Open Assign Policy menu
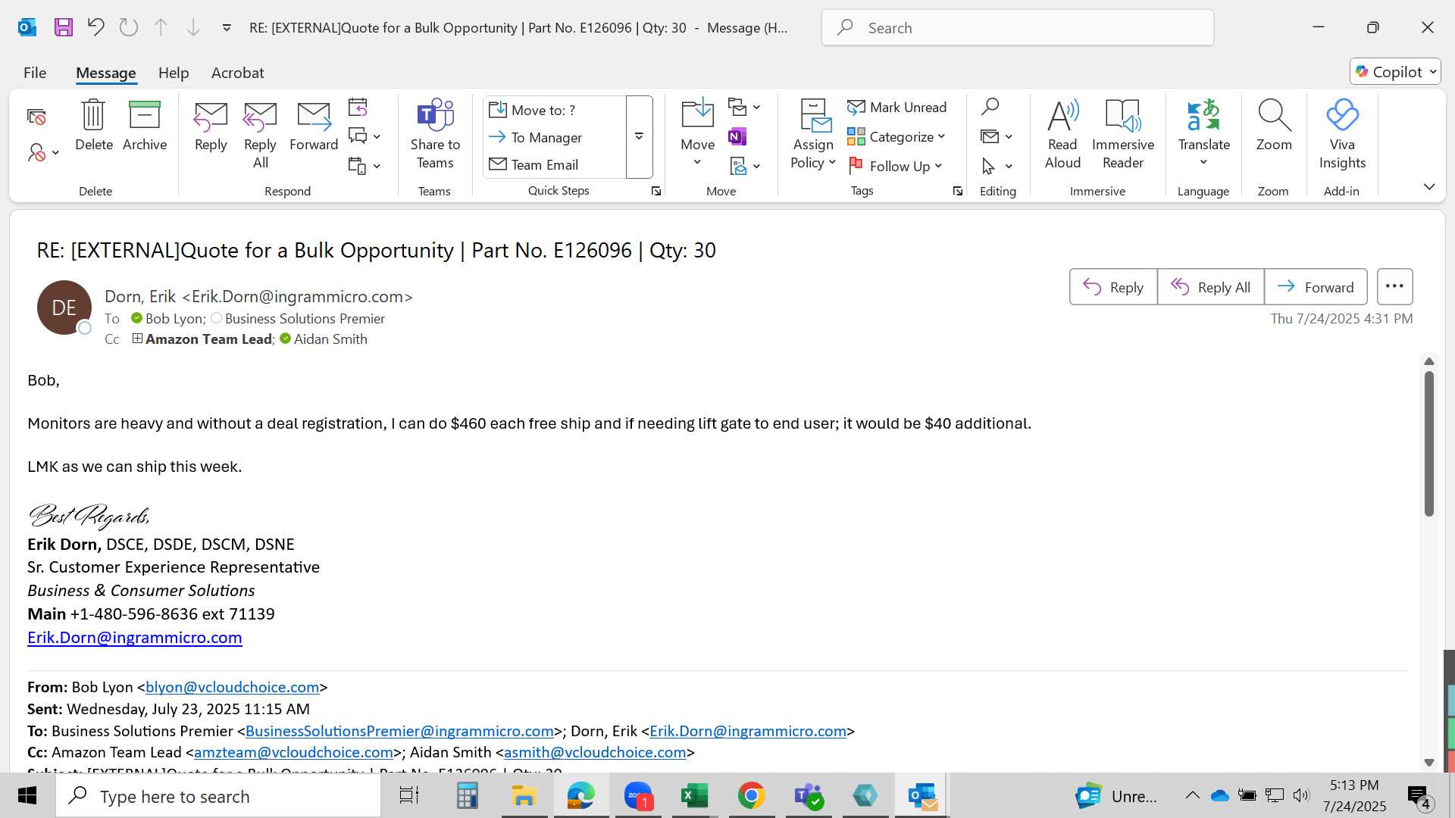1455x818 pixels. click(x=813, y=135)
